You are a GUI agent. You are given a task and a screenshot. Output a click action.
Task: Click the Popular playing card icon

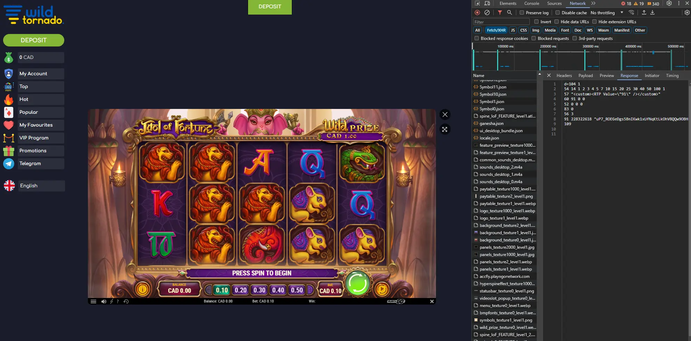[x=9, y=112]
